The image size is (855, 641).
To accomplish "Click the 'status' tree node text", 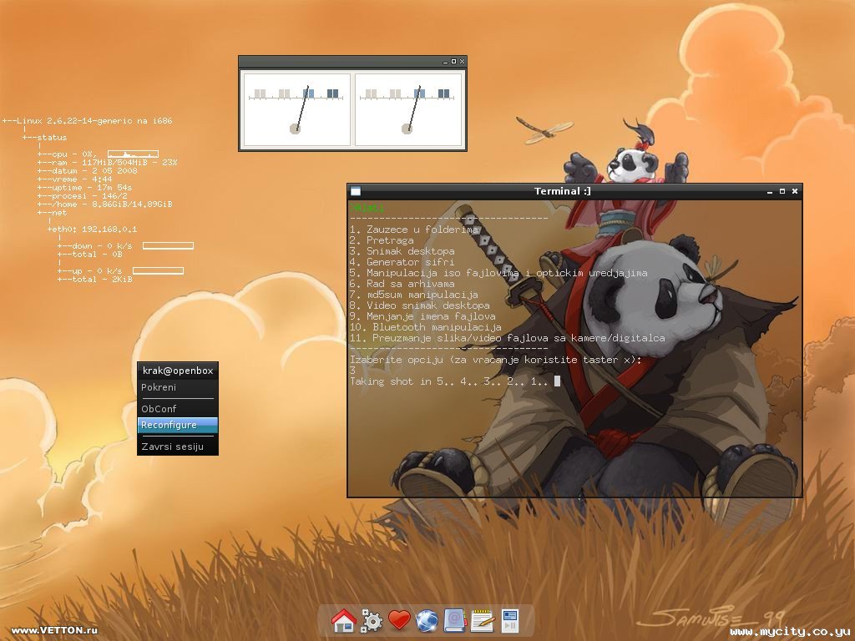I will (52, 138).
